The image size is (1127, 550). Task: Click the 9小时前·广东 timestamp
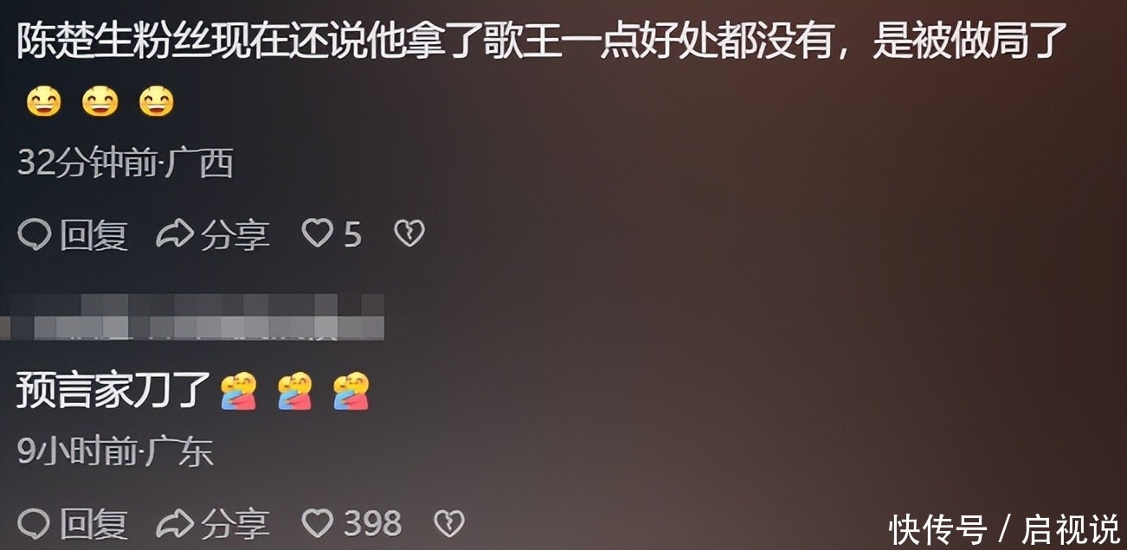click(115, 452)
